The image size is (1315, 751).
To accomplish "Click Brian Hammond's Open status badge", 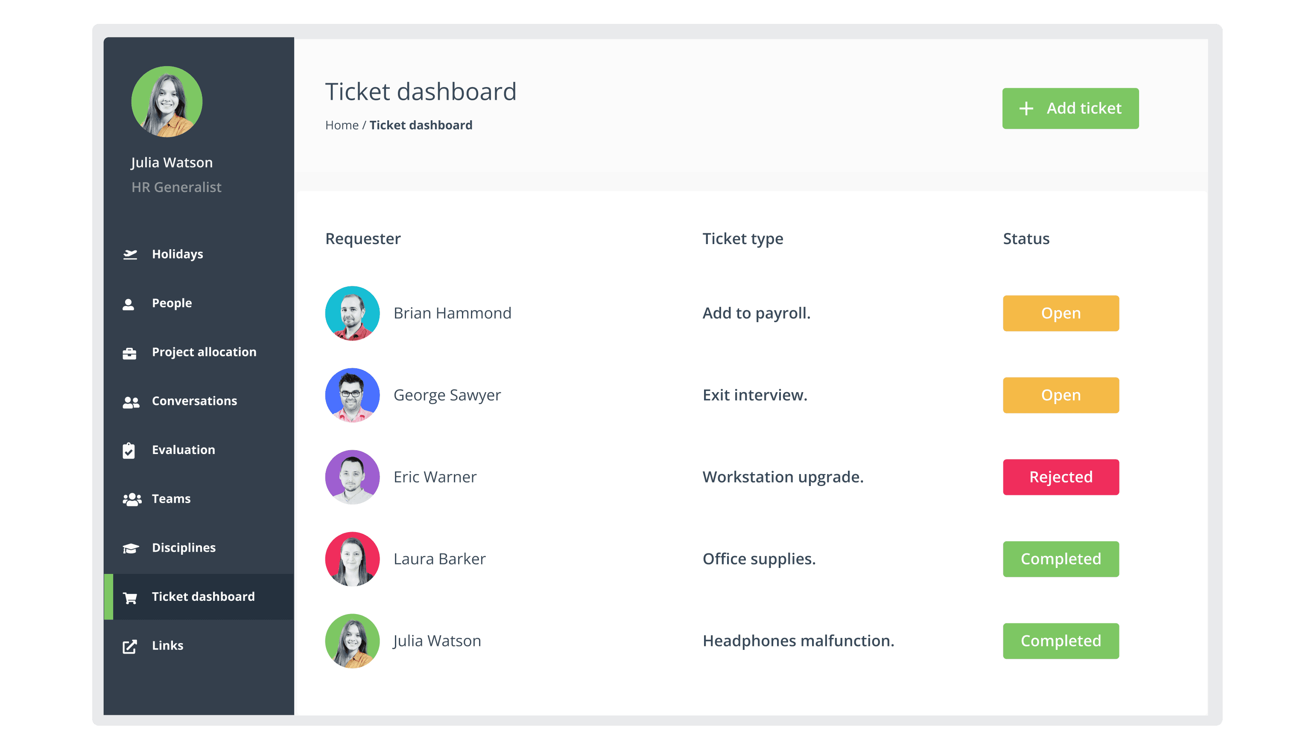I will (1061, 313).
